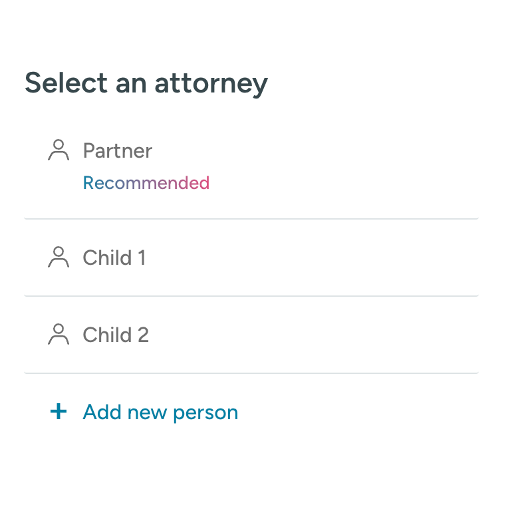Click the word 'Add' beside the plus sign
The image size is (512, 511).
coord(102,412)
